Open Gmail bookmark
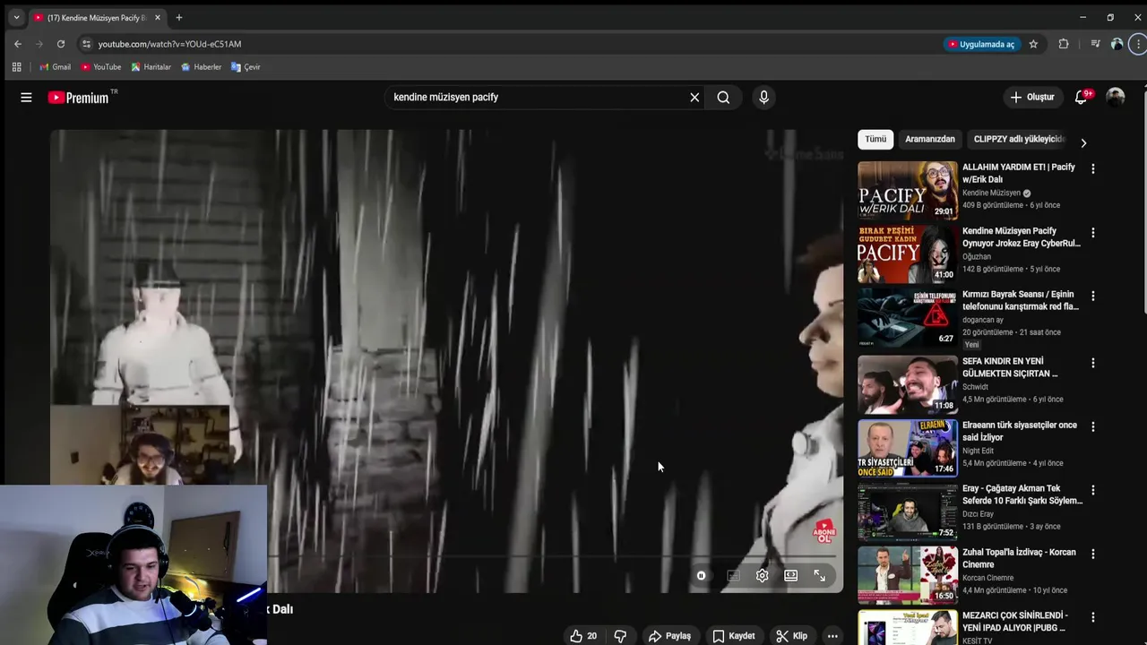This screenshot has width=1147, height=645. click(55, 67)
